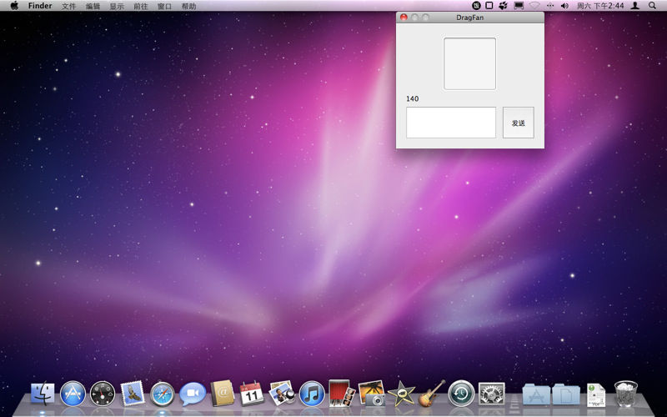Launch the App Store from the Dock

tap(73, 394)
